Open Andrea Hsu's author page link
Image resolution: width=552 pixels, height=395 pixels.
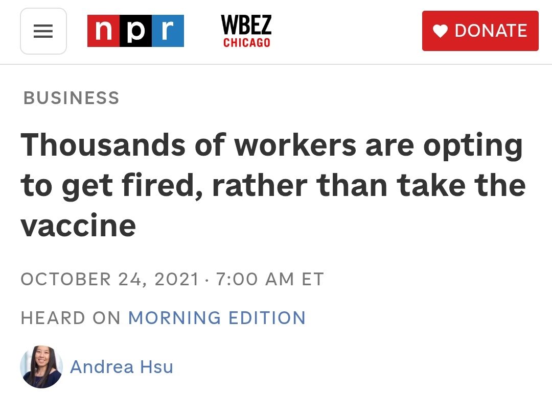point(122,367)
